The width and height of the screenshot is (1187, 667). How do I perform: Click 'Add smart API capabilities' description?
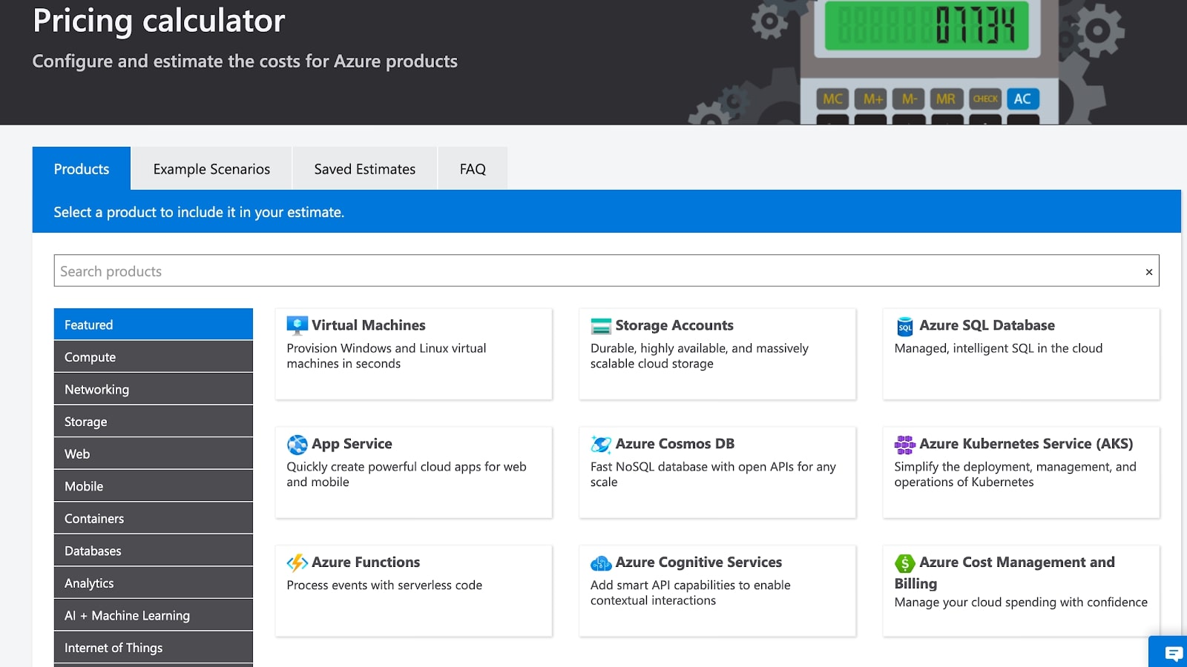click(x=691, y=593)
